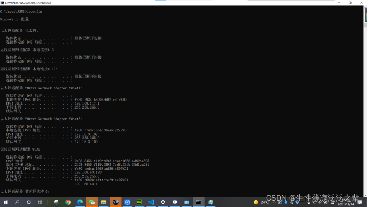368x207 pixels.
Task: Click default gateway 172.16.3.100
Action: (x=86, y=142)
